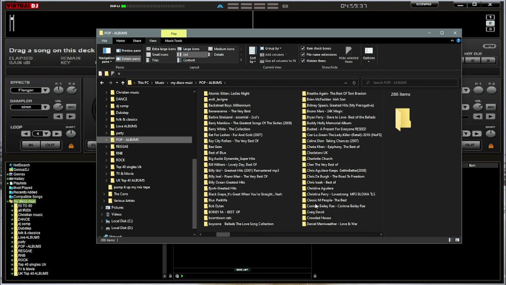
Task: Expand Genres node in VirtualDJ browser
Action: point(8,174)
